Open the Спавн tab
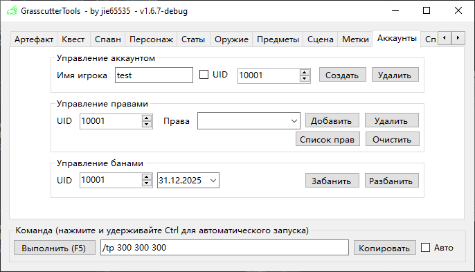Viewport: 475px width, 272px height. [x=108, y=39]
